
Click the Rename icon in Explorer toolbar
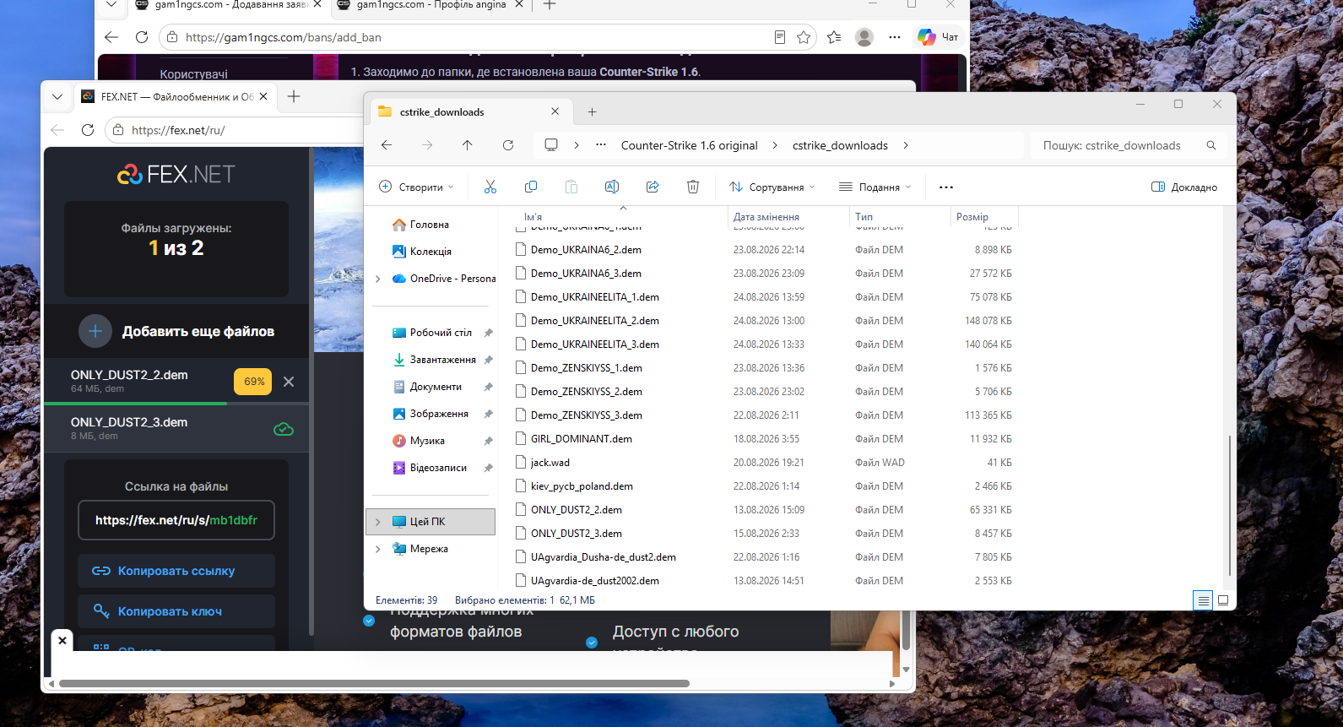point(612,187)
